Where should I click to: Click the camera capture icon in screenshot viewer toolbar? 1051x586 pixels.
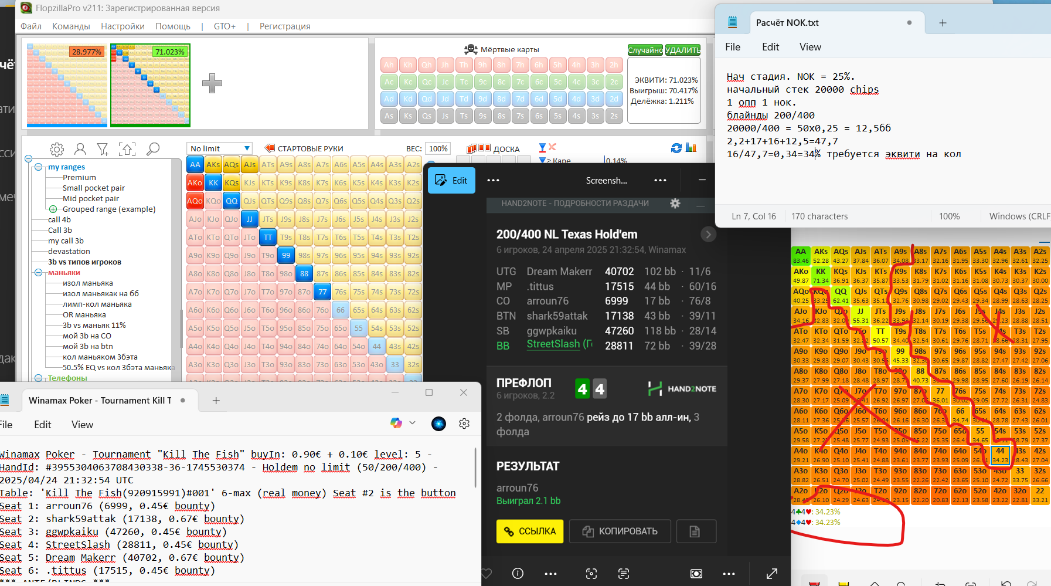pyautogui.click(x=696, y=573)
